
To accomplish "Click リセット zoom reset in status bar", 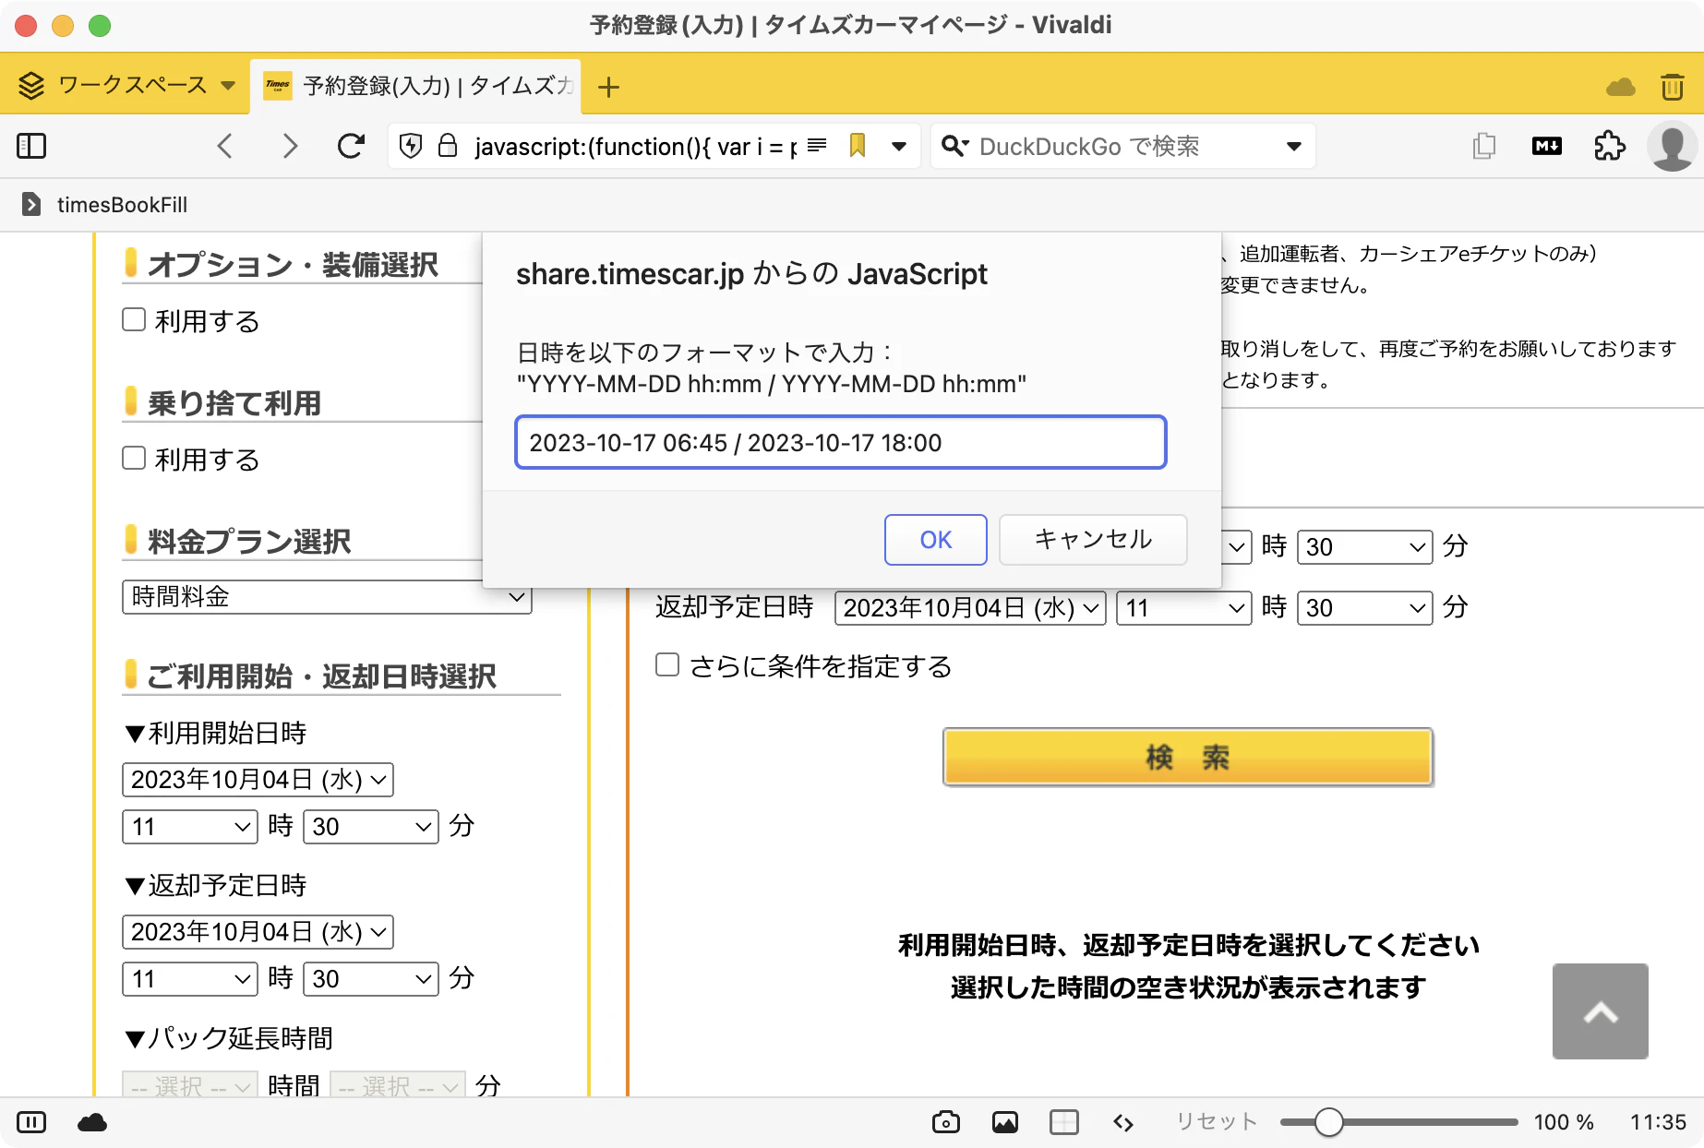I will 1216,1122.
